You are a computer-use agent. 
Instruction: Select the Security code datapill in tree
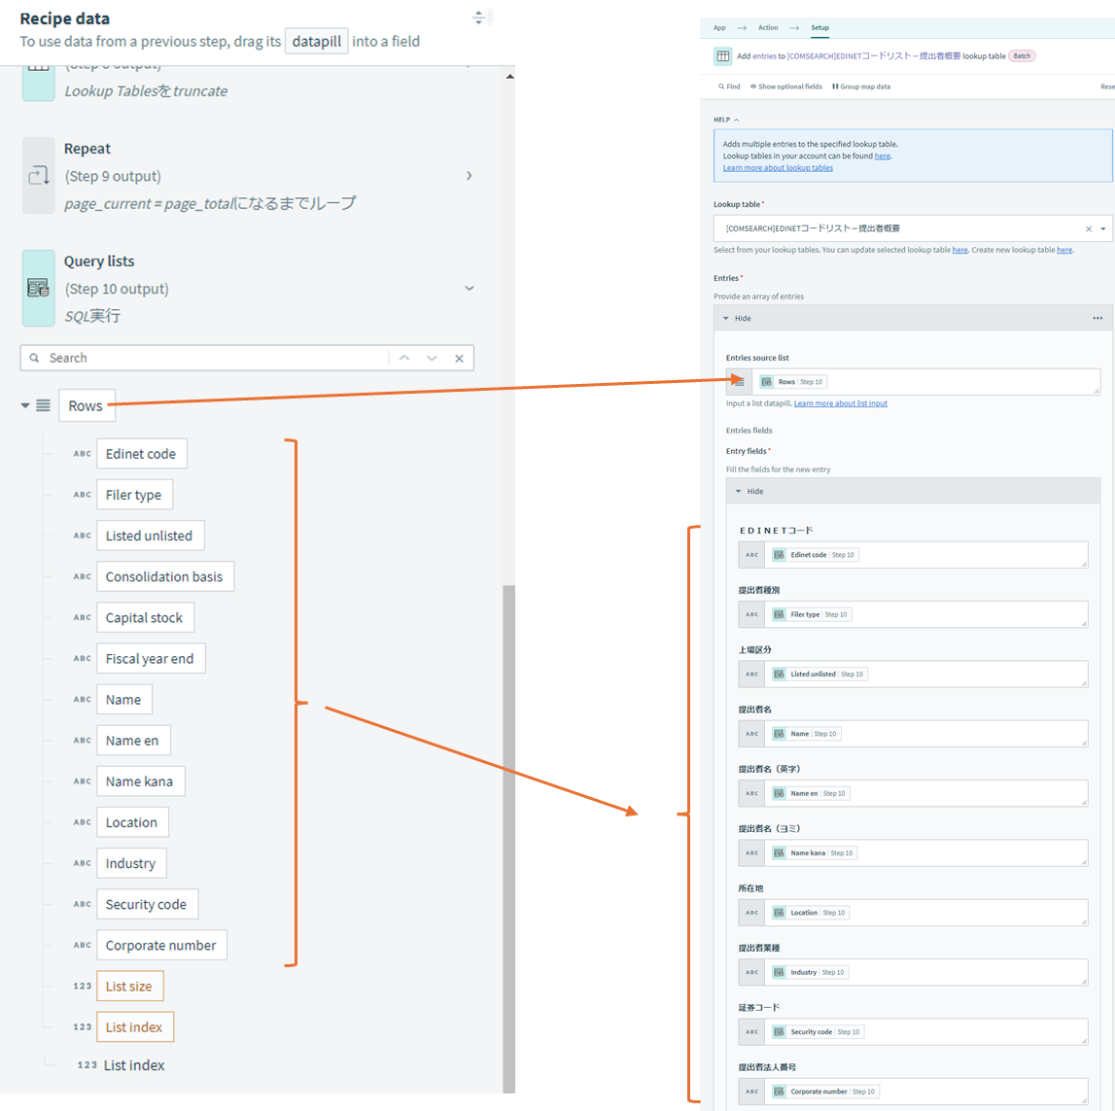click(x=147, y=904)
